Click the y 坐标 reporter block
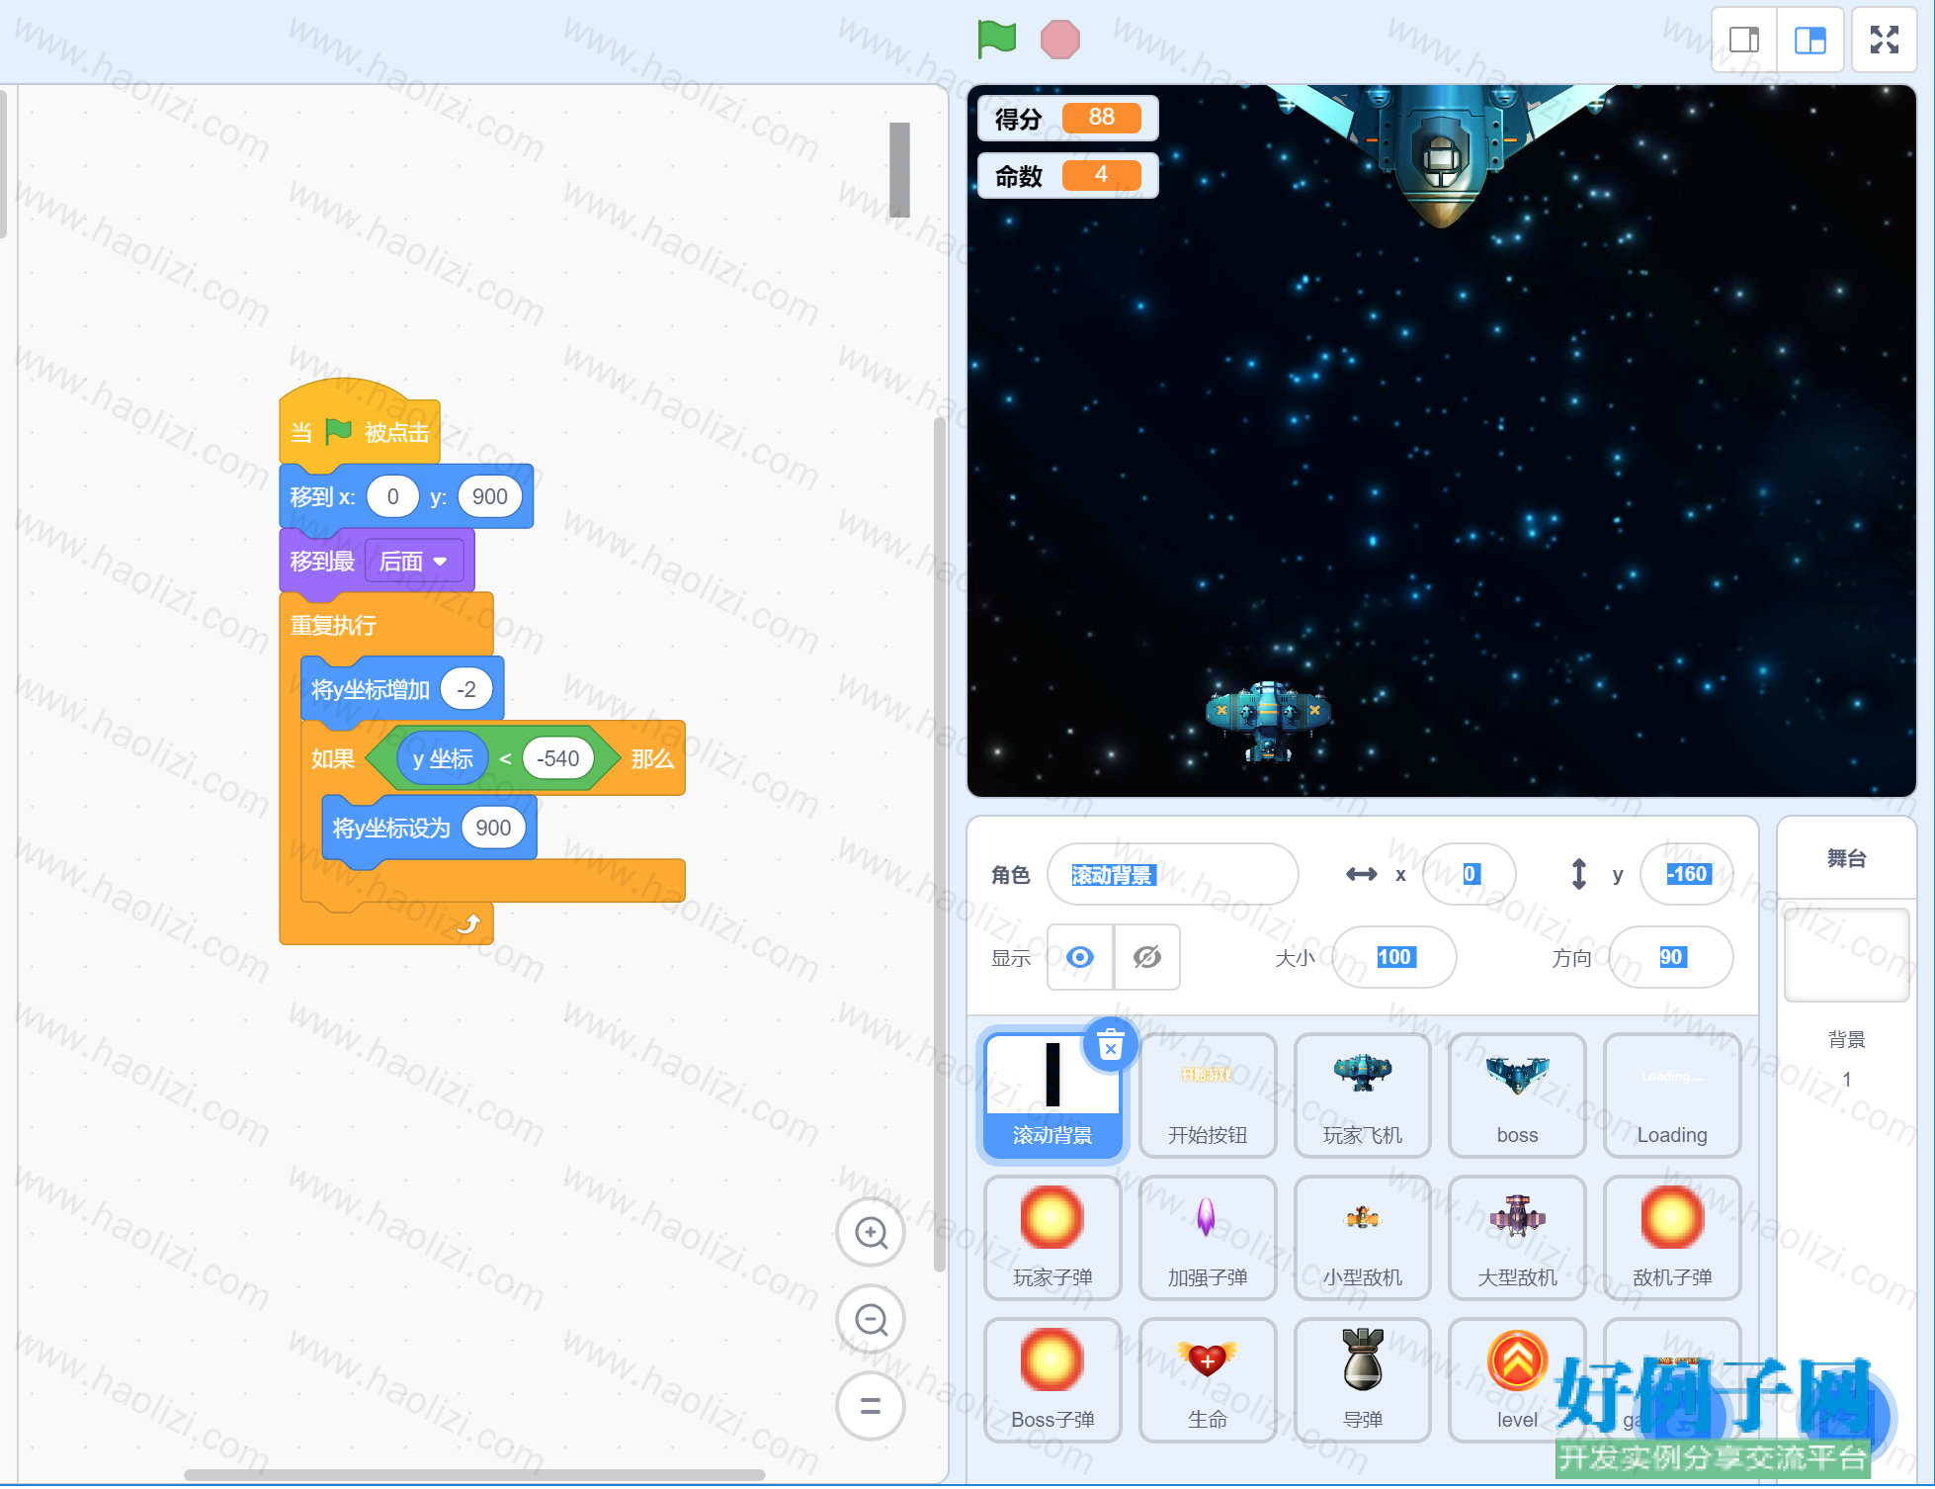The height and width of the screenshot is (1489, 1935). click(443, 758)
